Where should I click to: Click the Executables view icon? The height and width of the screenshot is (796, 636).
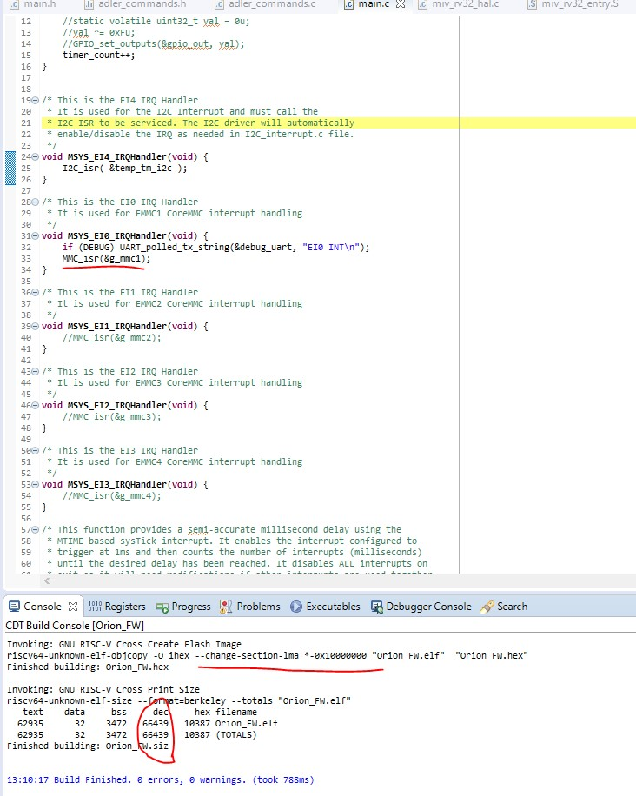click(x=296, y=607)
